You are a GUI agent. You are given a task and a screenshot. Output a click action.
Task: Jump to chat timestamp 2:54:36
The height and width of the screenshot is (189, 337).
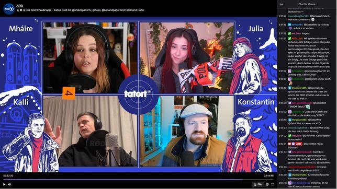[283, 167]
